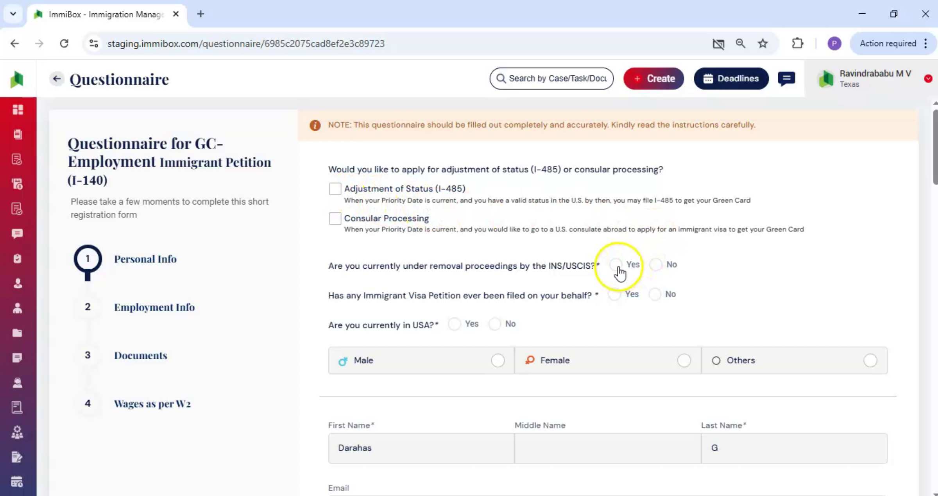Go to Employment Info step
The width and height of the screenshot is (938, 496).
pyautogui.click(x=154, y=307)
